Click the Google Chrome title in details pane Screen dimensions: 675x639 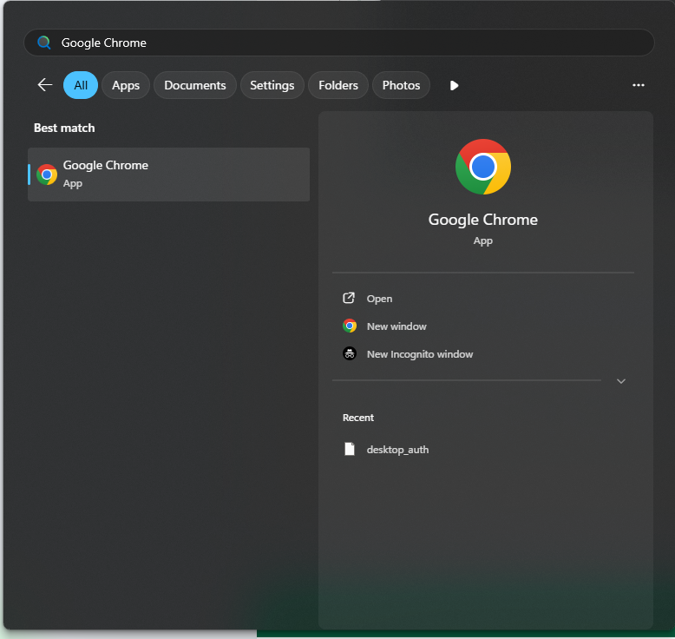coord(483,220)
